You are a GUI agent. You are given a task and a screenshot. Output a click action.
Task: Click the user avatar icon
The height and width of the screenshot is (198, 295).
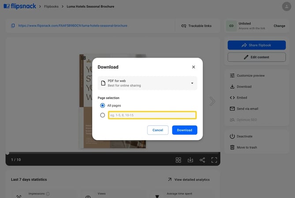287,7
